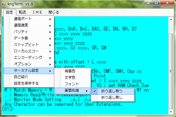Choose 文字色 to set text color
The width and height of the screenshot is (176, 117).
(73, 77)
